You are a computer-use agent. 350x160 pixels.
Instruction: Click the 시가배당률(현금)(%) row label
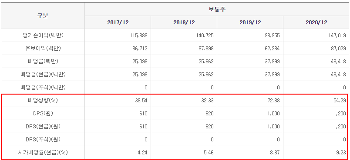point(43,153)
